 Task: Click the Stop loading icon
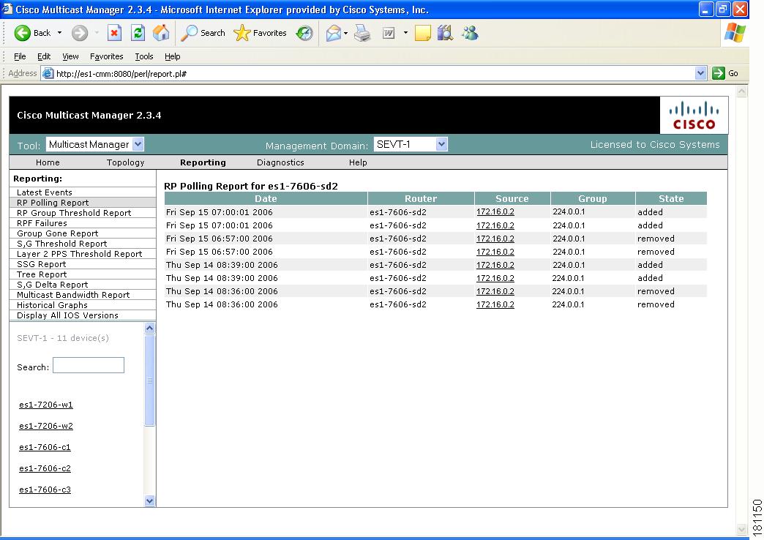[x=114, y=33]
